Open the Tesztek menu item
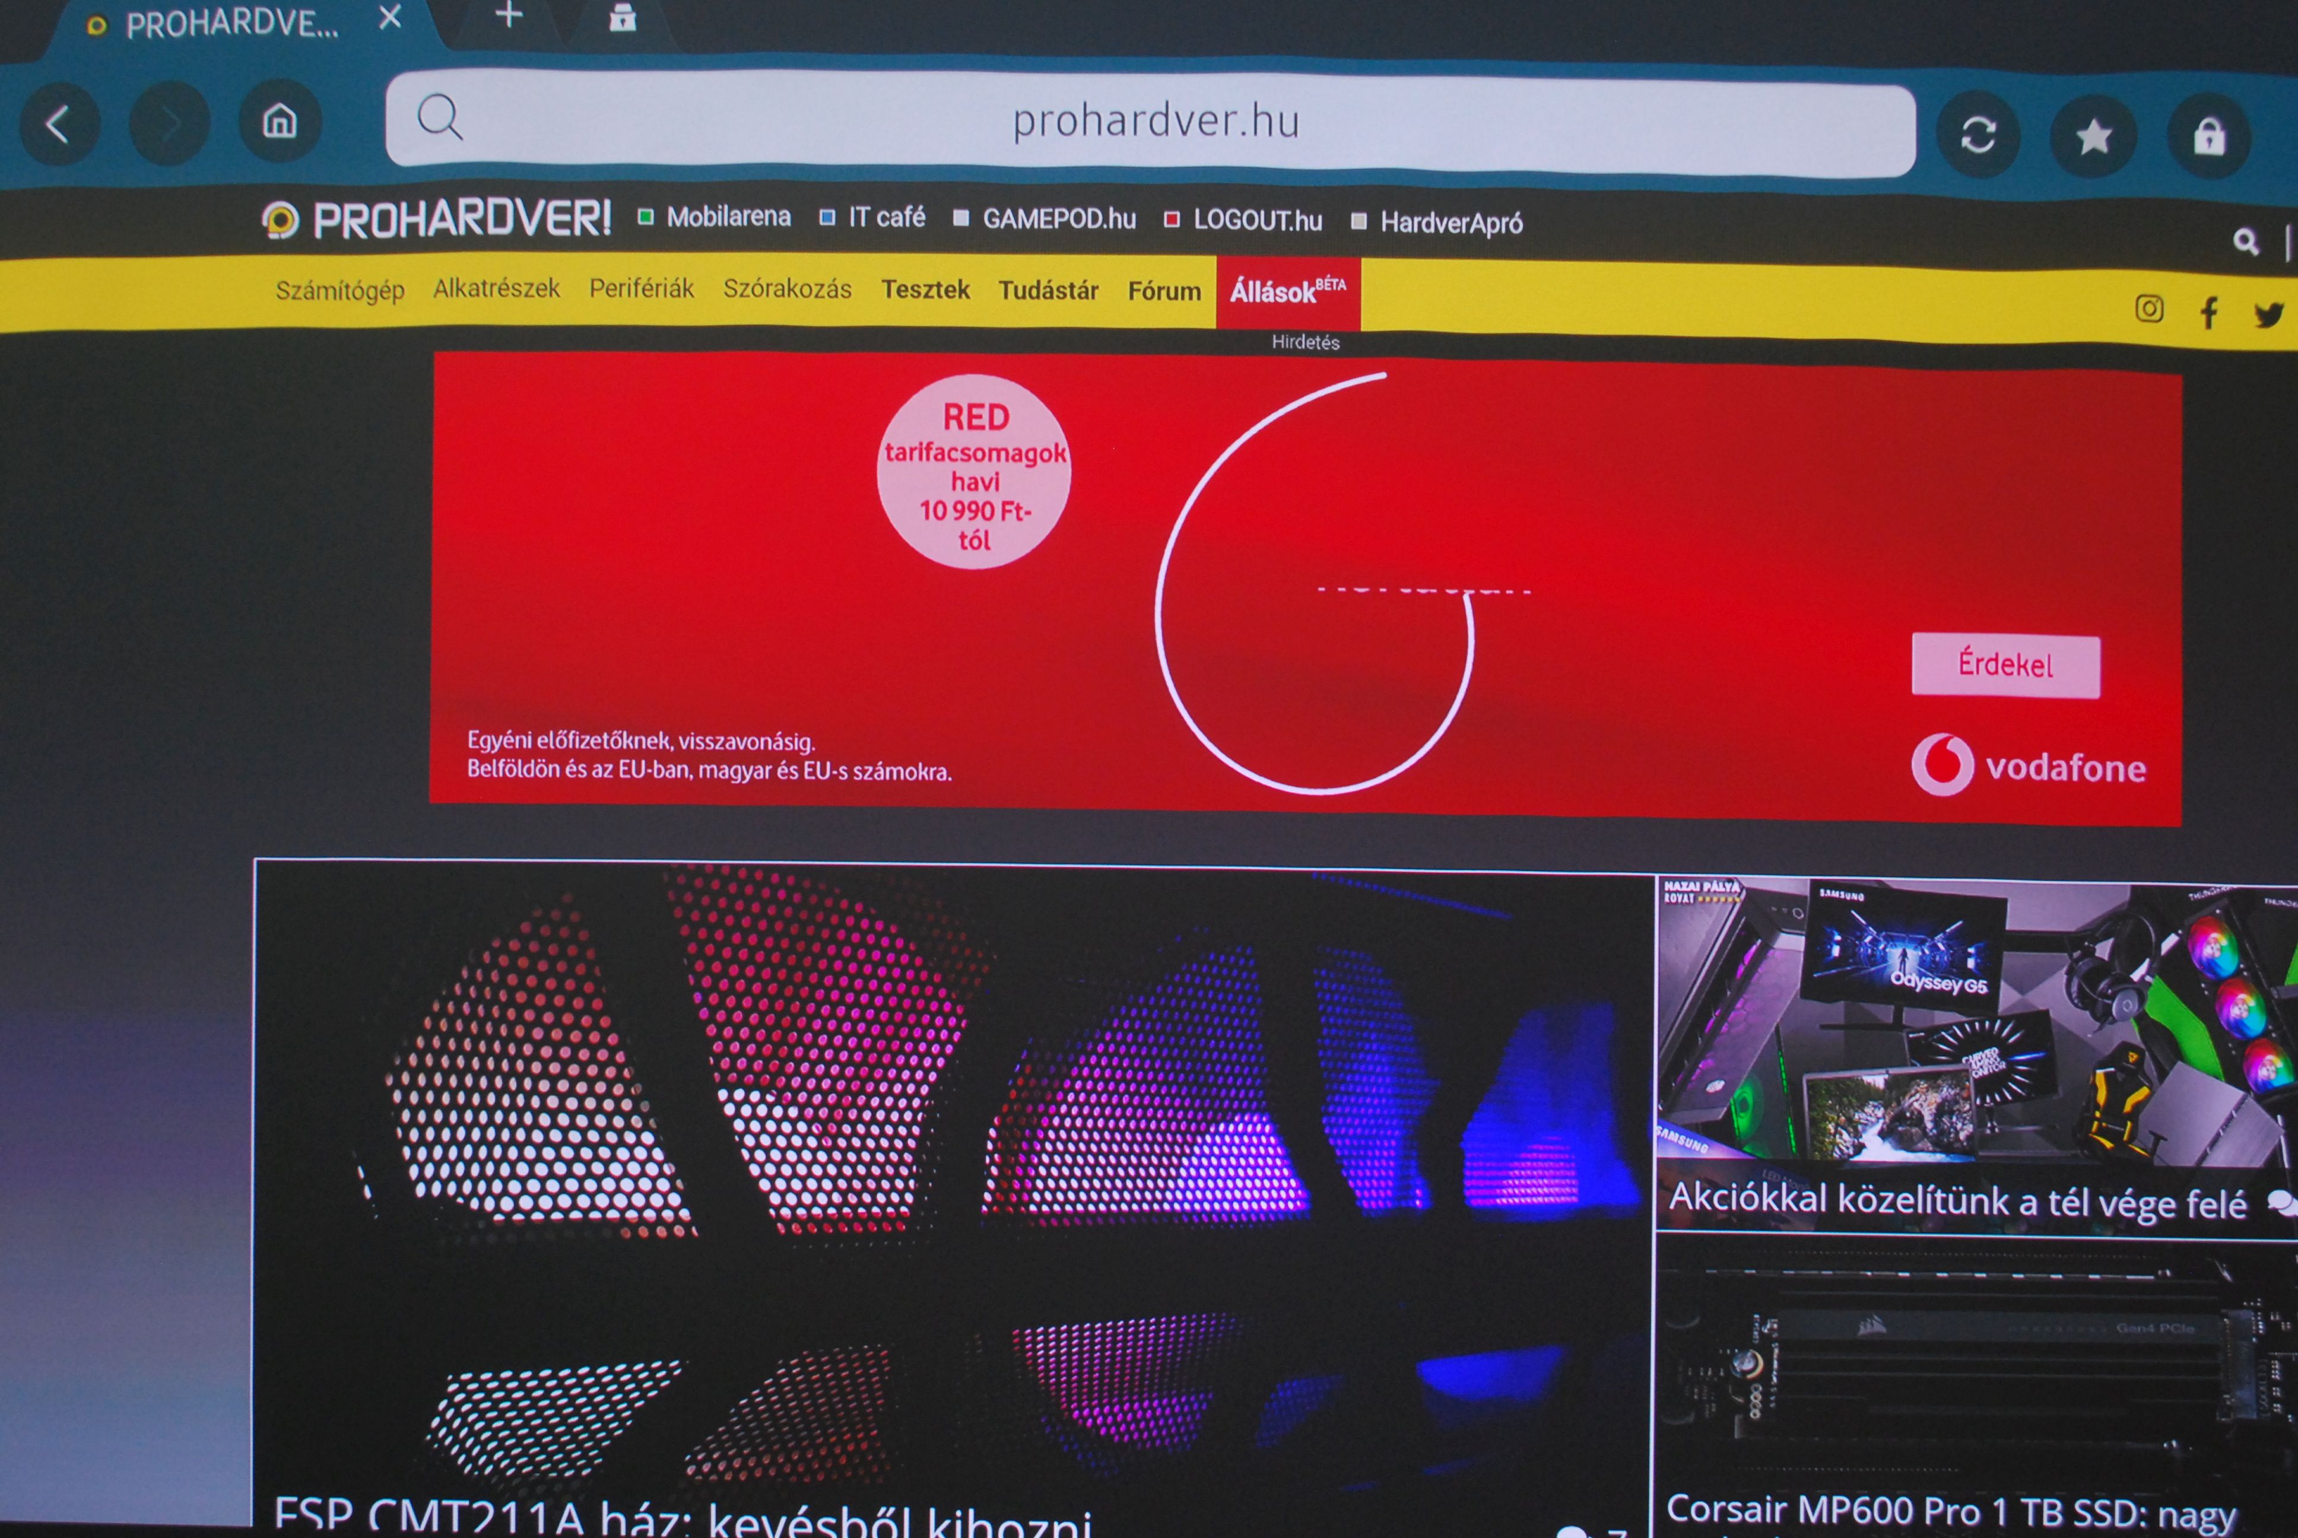The width and height of the screenshot is (2298, 1538). click(x=925, y=290)
